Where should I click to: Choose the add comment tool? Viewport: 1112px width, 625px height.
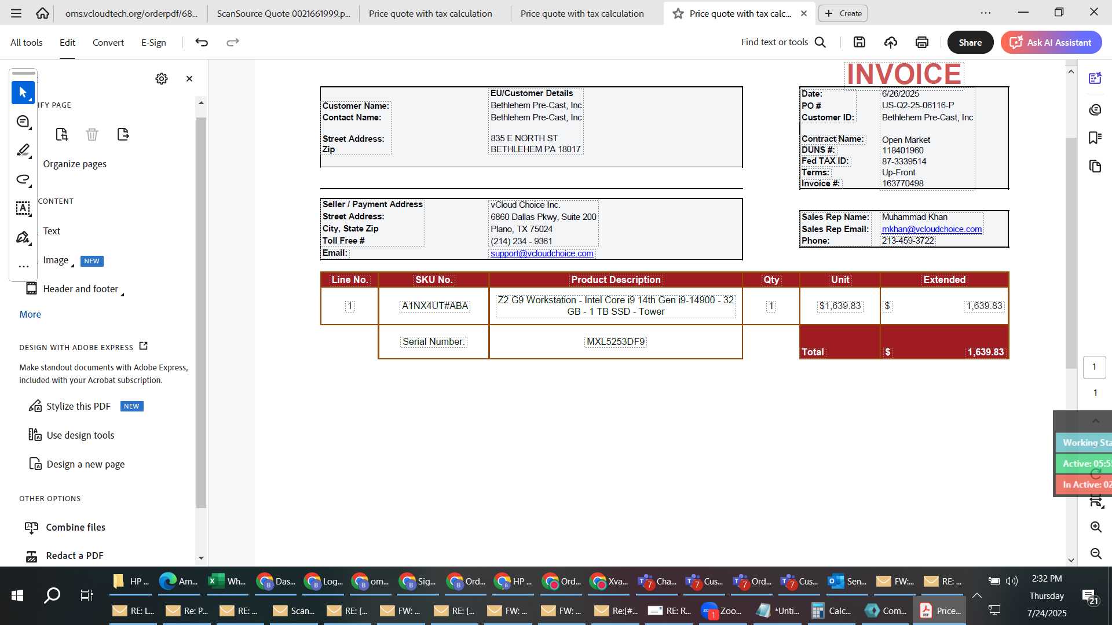pyautogui.click(x=23, y=122)
